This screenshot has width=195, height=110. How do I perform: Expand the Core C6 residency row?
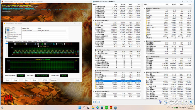(x=95, y=97)
